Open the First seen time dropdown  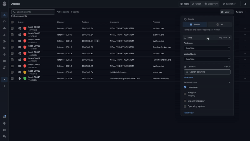click(207, 48)
